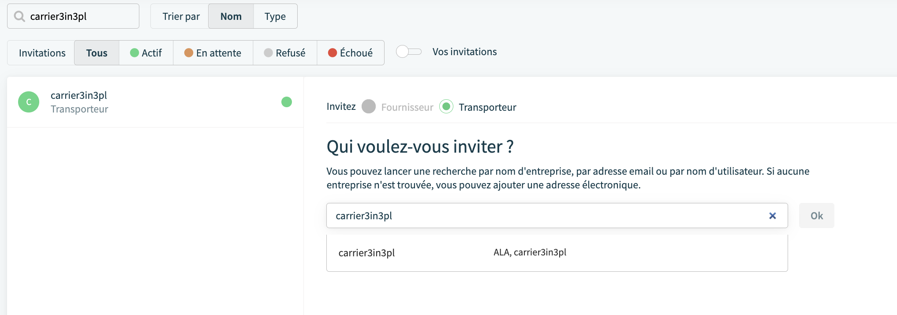Screen dimensions: 897x315
Task: Click the magnifying glass search icon
Action: [19, 16]
